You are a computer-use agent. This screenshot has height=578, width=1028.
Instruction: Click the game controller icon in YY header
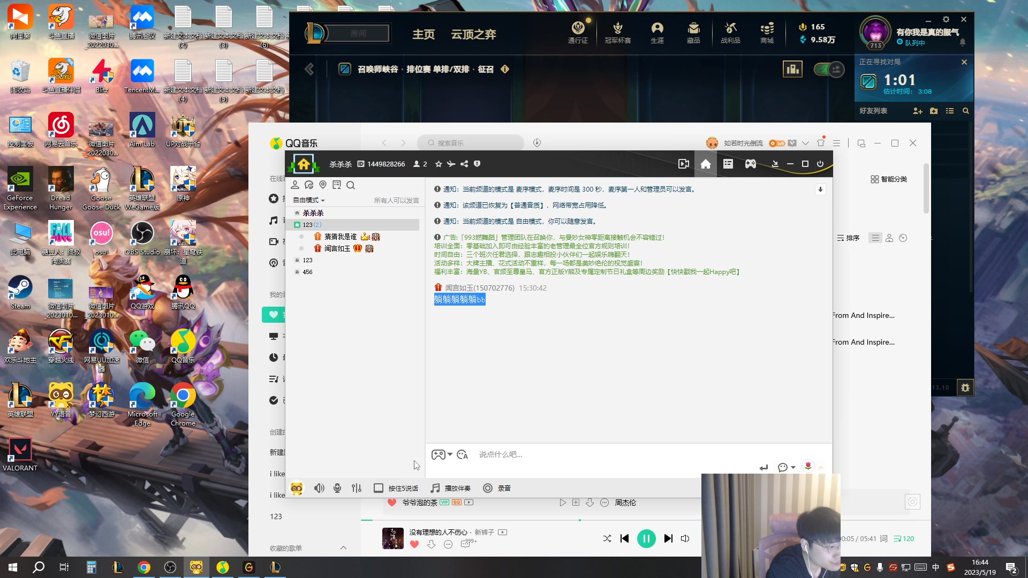(751, 164)
